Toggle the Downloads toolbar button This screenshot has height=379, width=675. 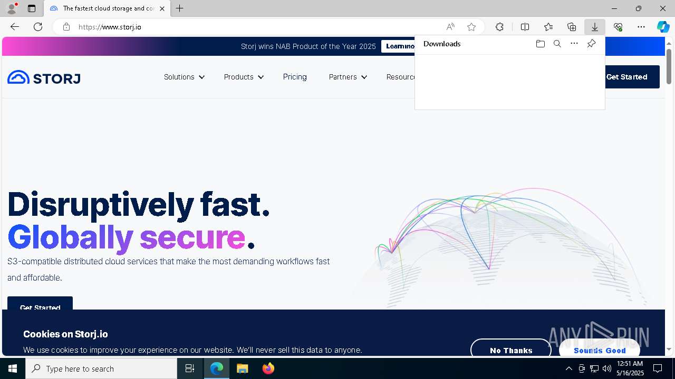[595, 27]
